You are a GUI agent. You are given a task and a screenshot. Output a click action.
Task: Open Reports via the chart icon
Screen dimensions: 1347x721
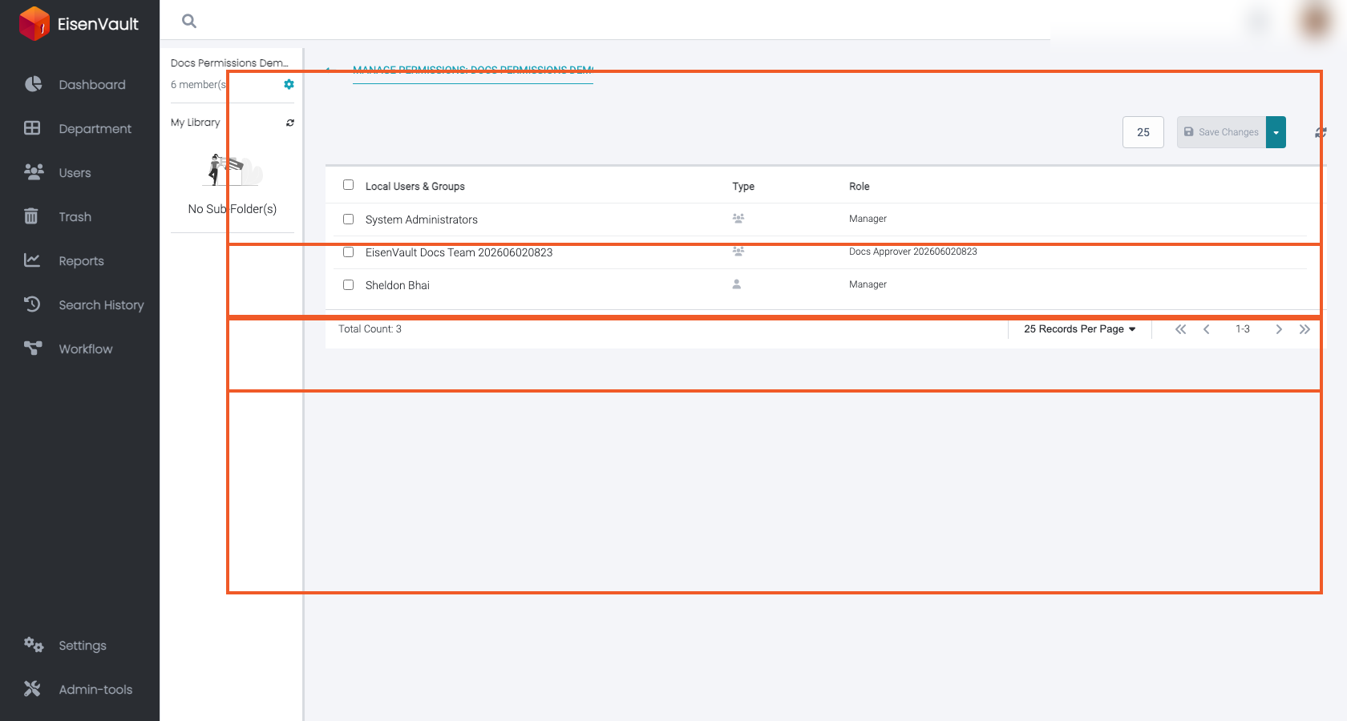click(32, 260)
